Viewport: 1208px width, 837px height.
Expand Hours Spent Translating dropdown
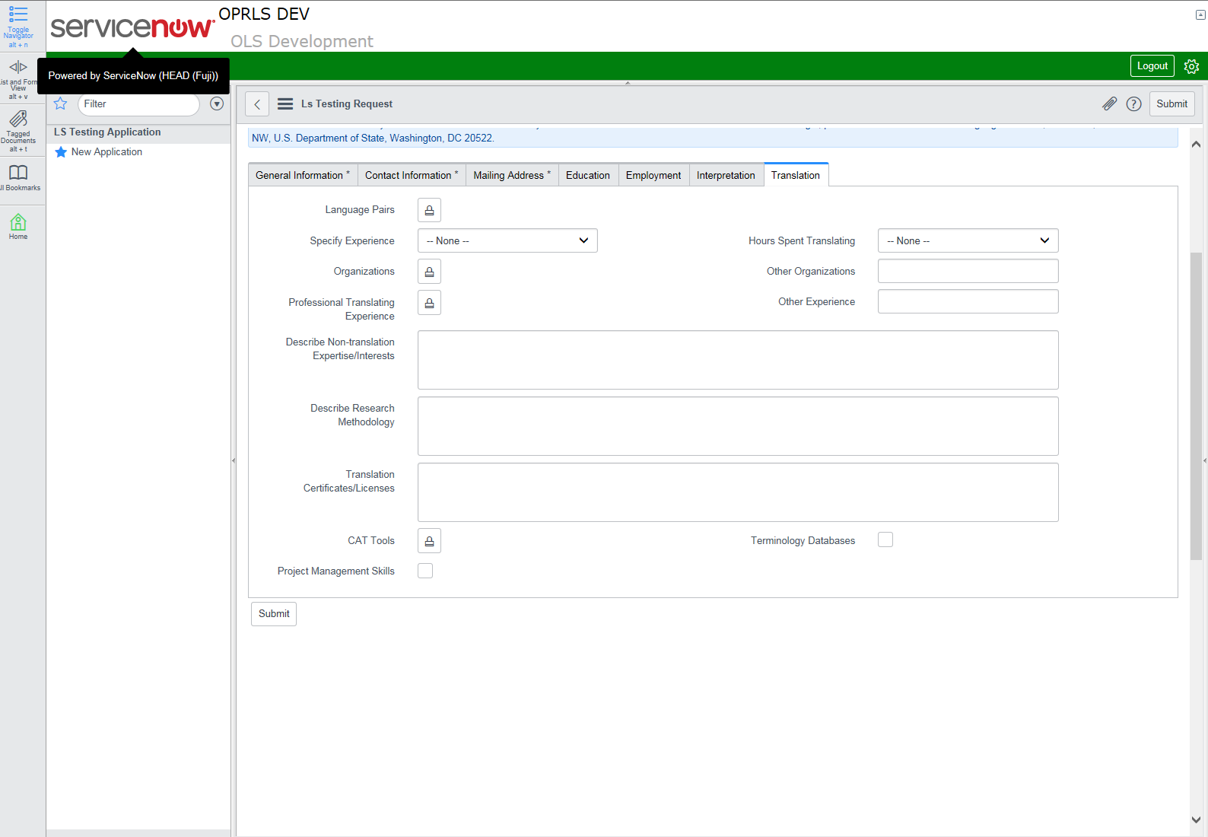pos(968,241)
